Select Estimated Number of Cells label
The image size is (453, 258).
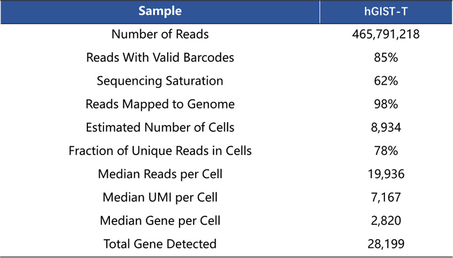(160, 127)
